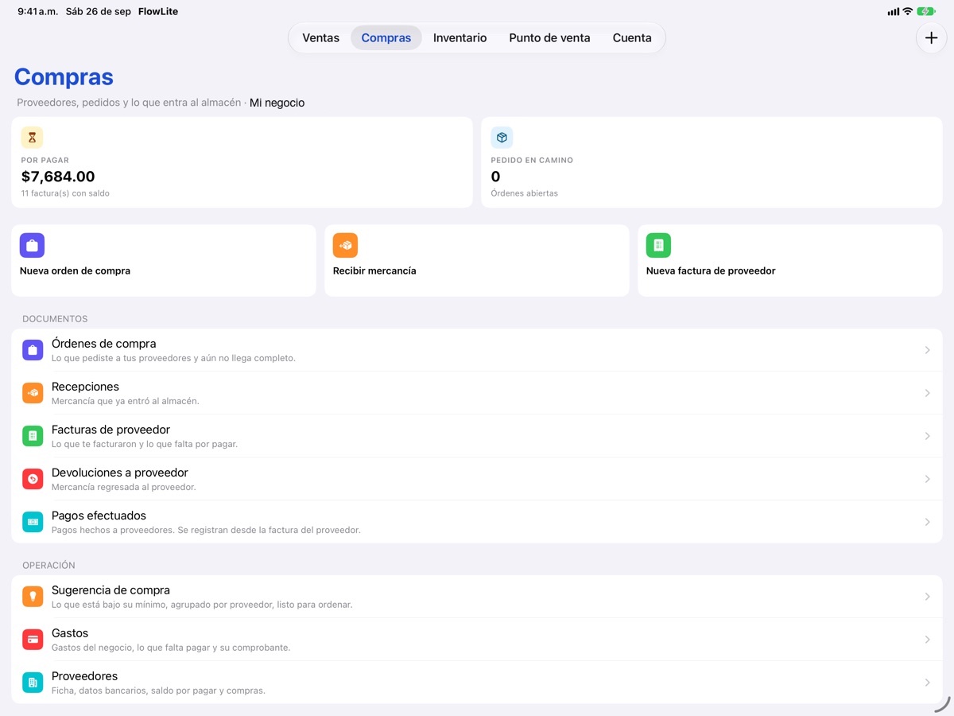The width and height of the screenshot is (954, 716).
Task: Click the cellular signal bars icon
Action: [893, 12]
